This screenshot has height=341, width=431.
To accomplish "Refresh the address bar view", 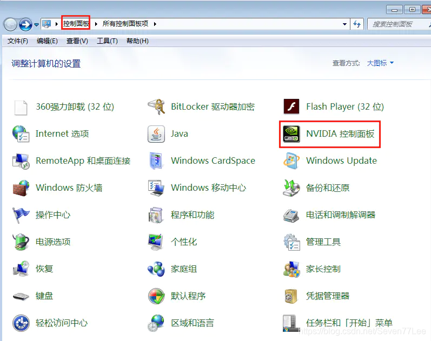I will coord(357,24).
